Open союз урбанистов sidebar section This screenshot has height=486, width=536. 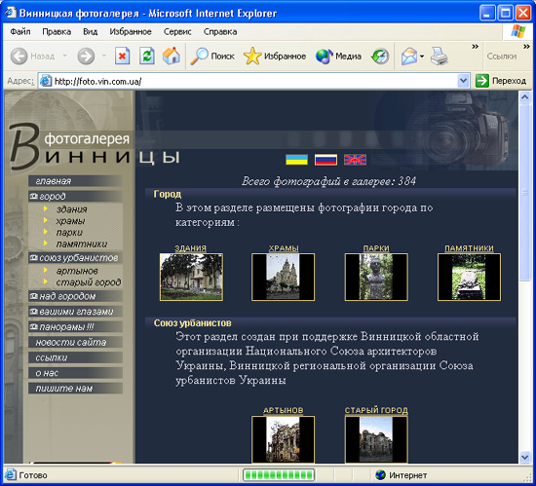pyautogui.click(x=75, y=258)
